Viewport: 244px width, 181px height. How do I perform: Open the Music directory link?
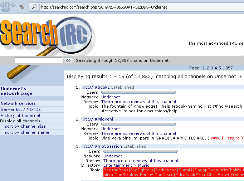143,165
